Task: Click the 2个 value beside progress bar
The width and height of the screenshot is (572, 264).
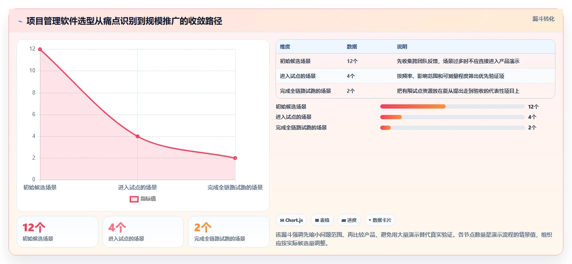Action: point(532,128)
